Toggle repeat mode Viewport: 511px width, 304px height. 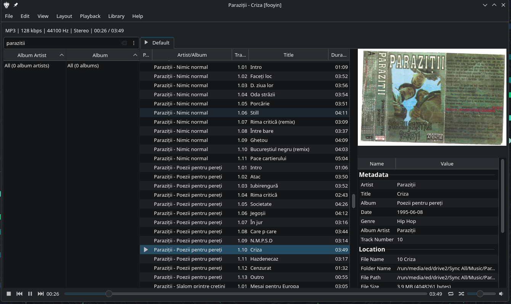(451, 294)
